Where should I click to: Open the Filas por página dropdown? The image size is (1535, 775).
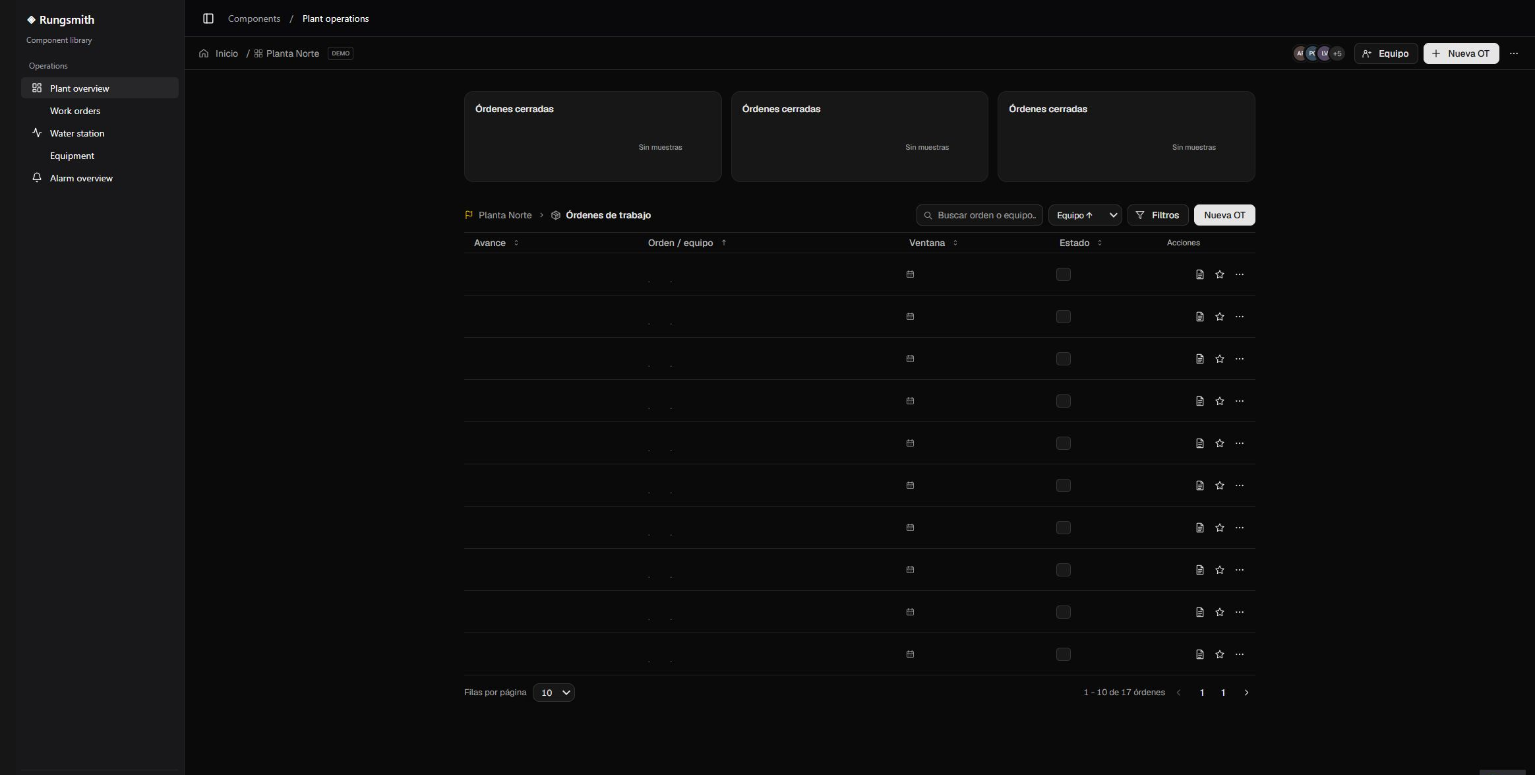coord(554,693)
